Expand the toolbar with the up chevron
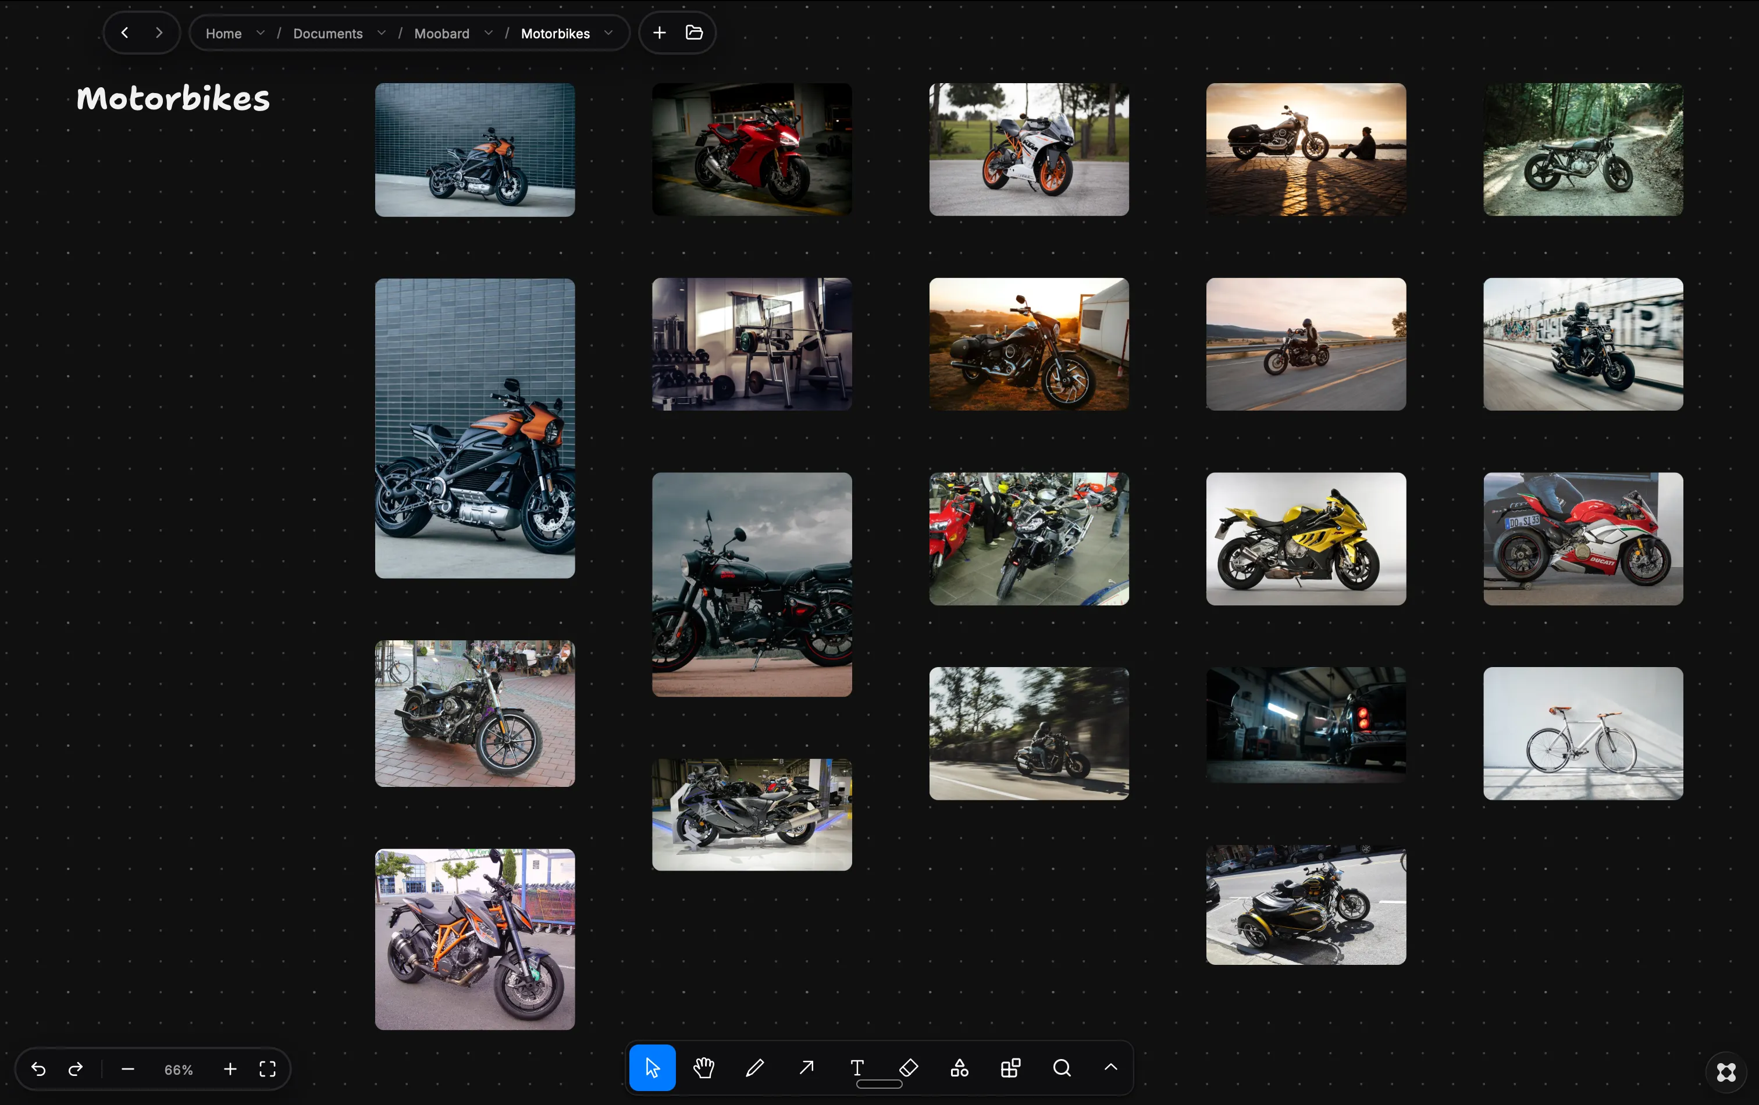The height and width of the screenshot is (1105, 1759). pos(1110,1067)
